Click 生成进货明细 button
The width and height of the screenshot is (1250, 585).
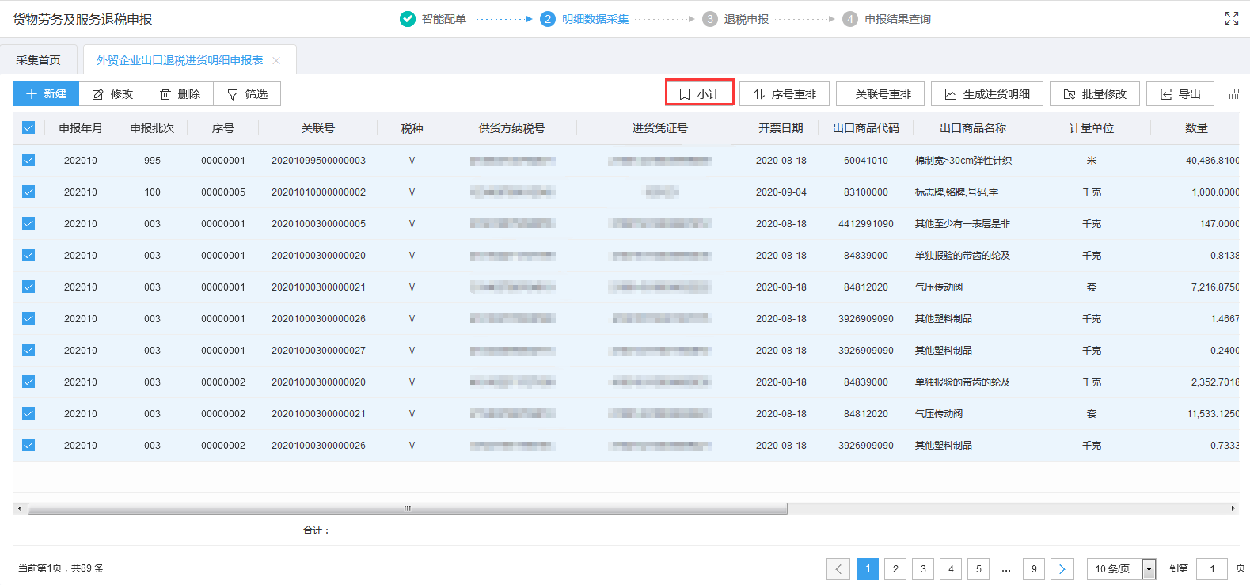(987, 93)
